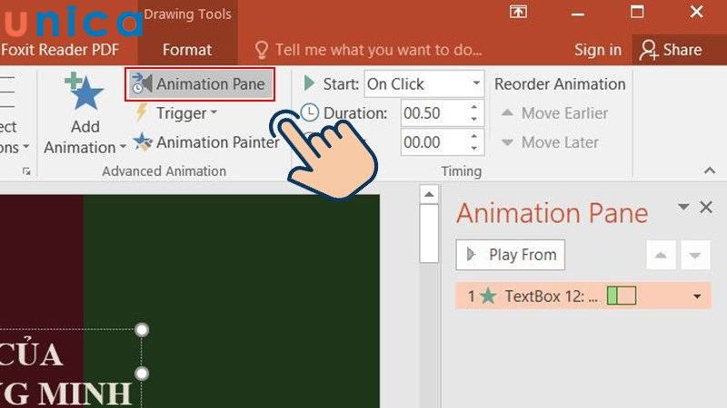Switch to the Format tab

(x=187, y=50)
